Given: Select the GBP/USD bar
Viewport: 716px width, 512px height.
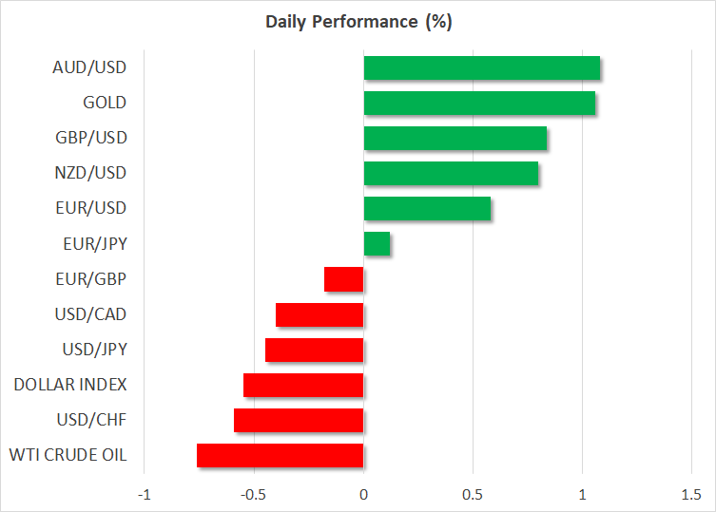Looking at the screenshot, I should tap(455, 138).
